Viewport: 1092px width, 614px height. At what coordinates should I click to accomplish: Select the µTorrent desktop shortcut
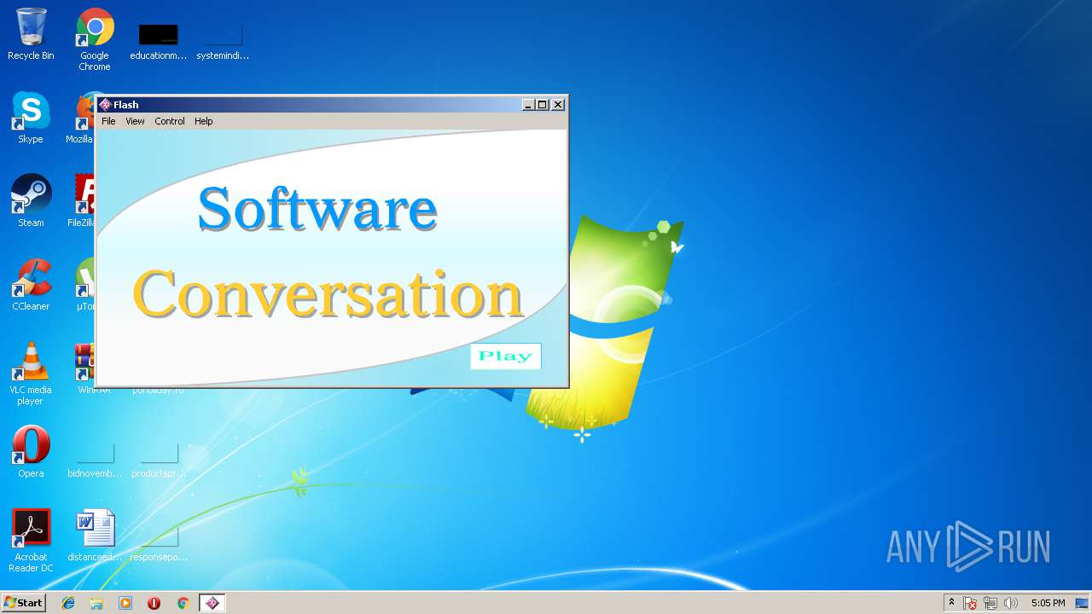tap(84, 285)
